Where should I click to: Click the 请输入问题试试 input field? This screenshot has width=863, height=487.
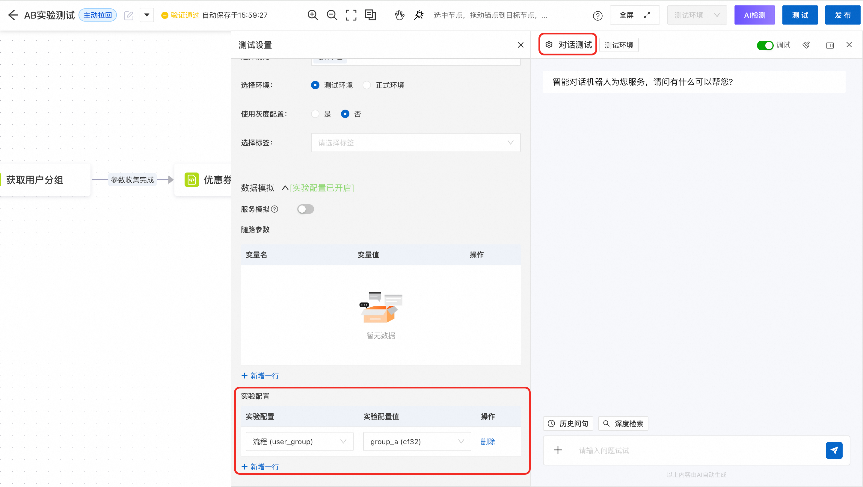tap(697, 450)
